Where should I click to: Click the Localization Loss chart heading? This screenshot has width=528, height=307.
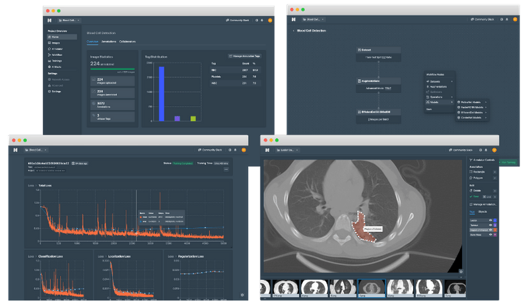pyautogui.click(x=119, y=256)
